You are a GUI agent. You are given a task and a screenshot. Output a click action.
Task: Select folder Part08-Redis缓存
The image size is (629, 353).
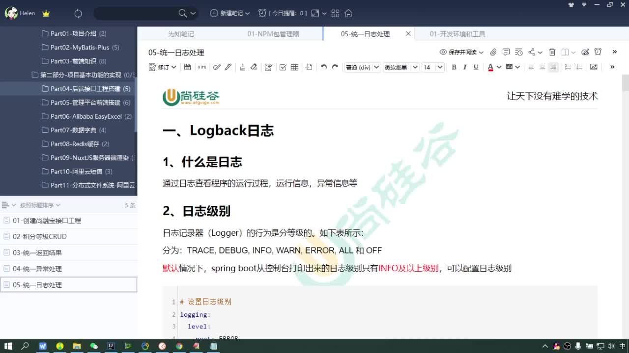68,144
